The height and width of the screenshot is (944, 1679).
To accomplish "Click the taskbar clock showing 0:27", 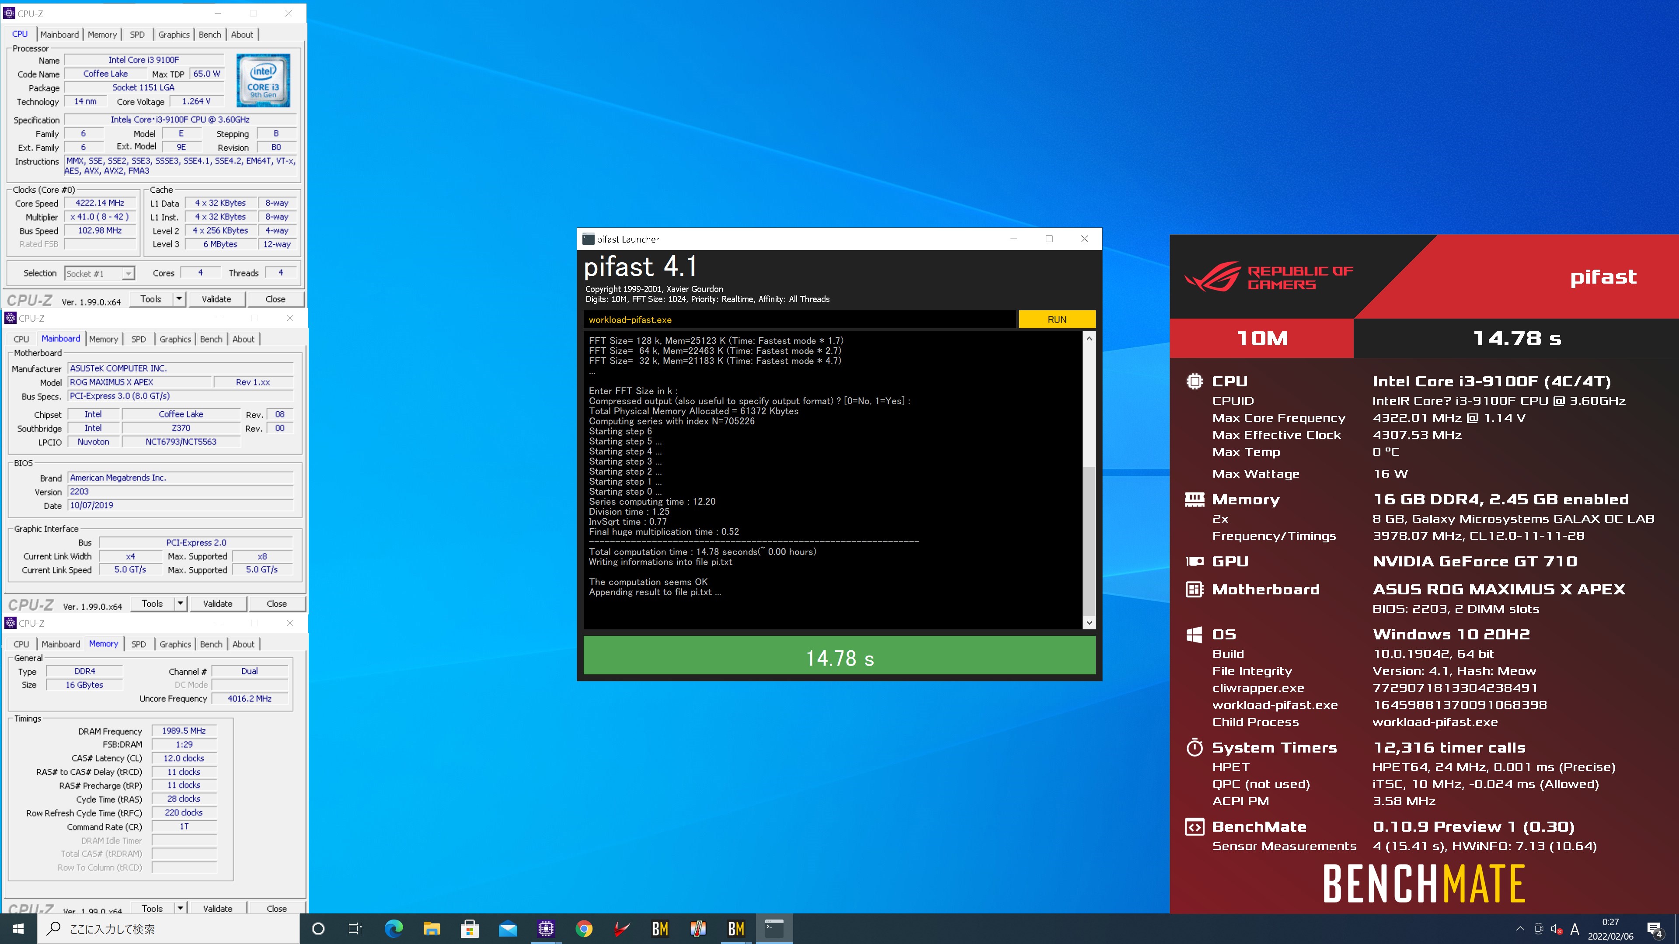I will 1610,929.
